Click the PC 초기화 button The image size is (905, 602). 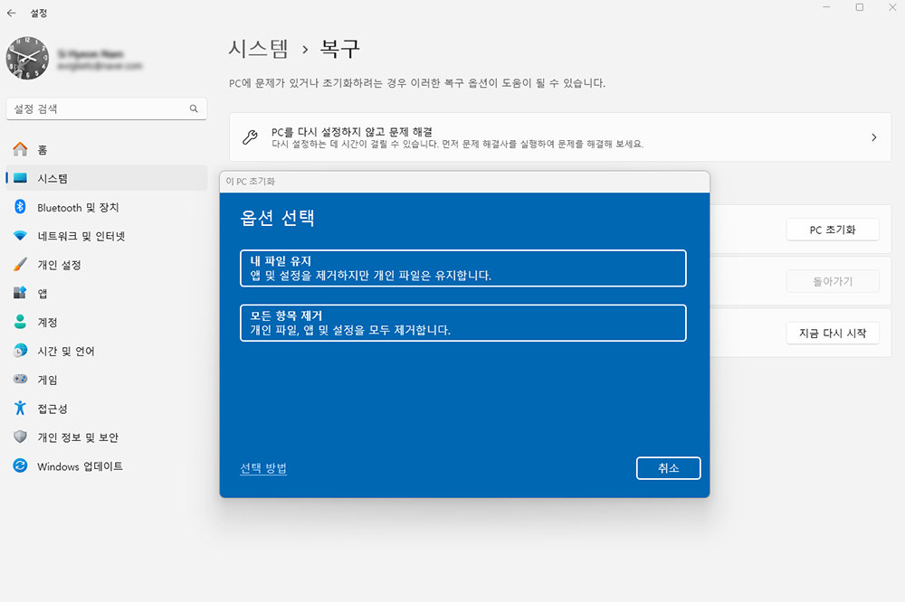point(833,230)
